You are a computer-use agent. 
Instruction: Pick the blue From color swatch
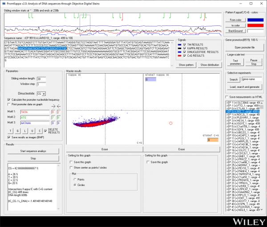[x=255, y=20]
